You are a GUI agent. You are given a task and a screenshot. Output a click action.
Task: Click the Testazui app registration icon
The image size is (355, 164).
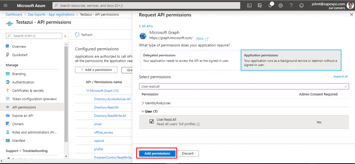coord(9,23)
